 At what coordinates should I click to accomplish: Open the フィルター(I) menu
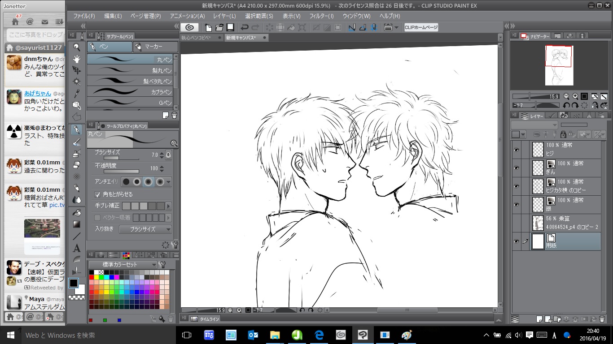[x=322, y=16]
